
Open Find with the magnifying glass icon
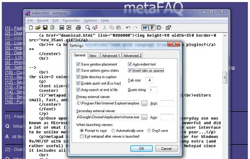87,28
